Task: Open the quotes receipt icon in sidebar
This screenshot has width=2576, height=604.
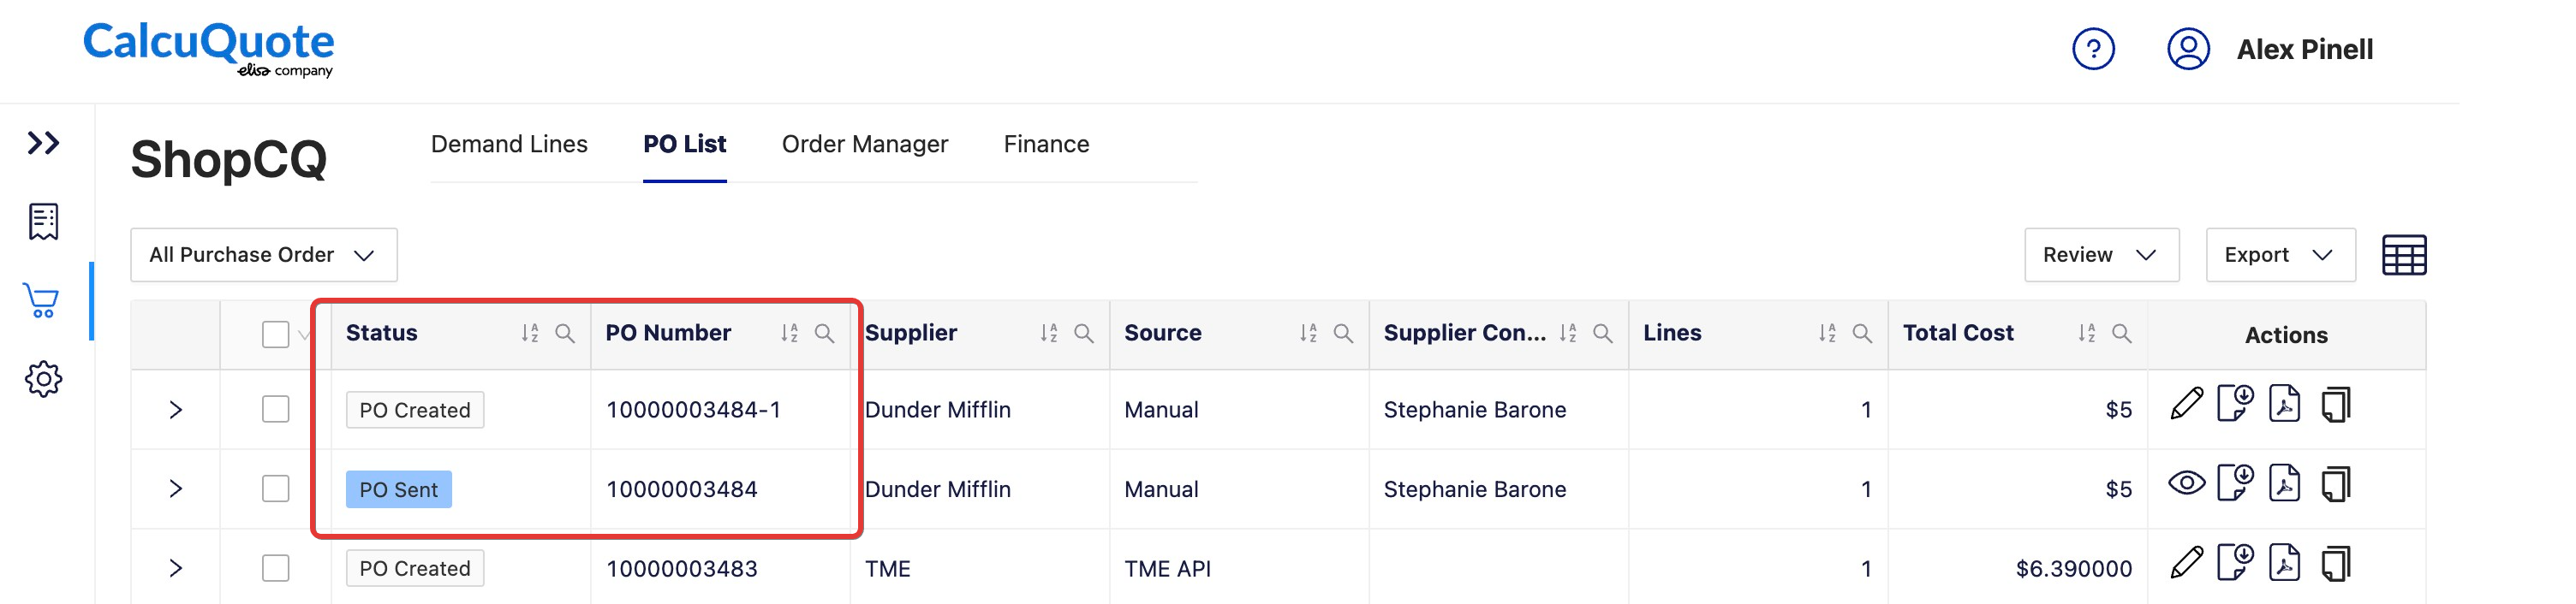Action: coord(43,222)
